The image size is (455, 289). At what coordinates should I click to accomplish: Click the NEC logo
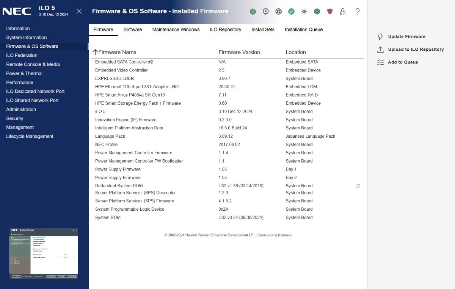[17, 11]
